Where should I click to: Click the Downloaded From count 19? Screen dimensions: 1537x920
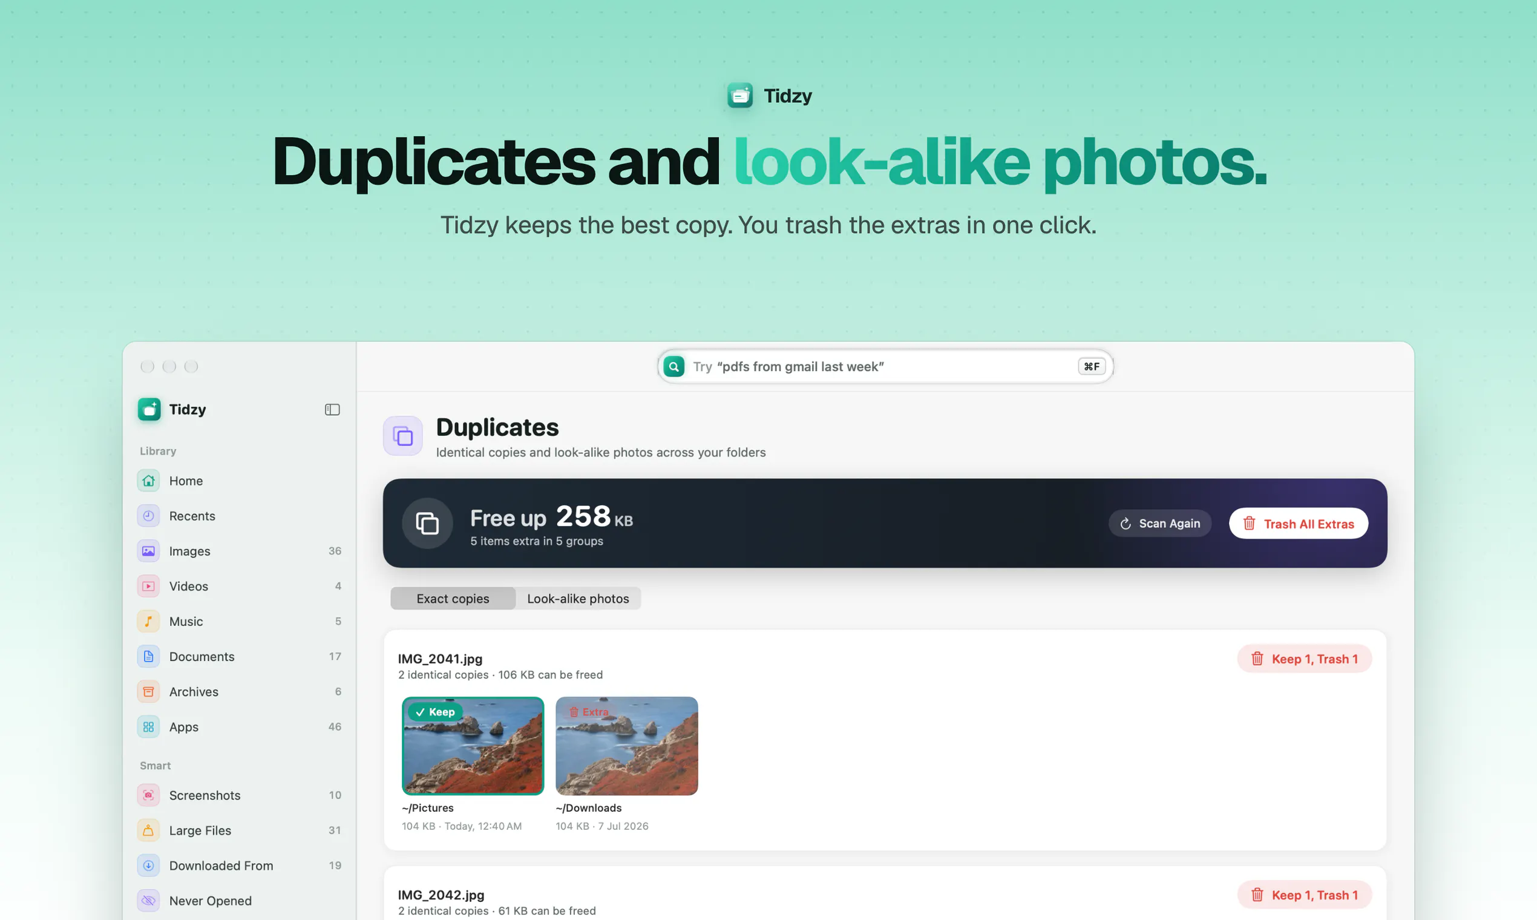coord(335,866)
